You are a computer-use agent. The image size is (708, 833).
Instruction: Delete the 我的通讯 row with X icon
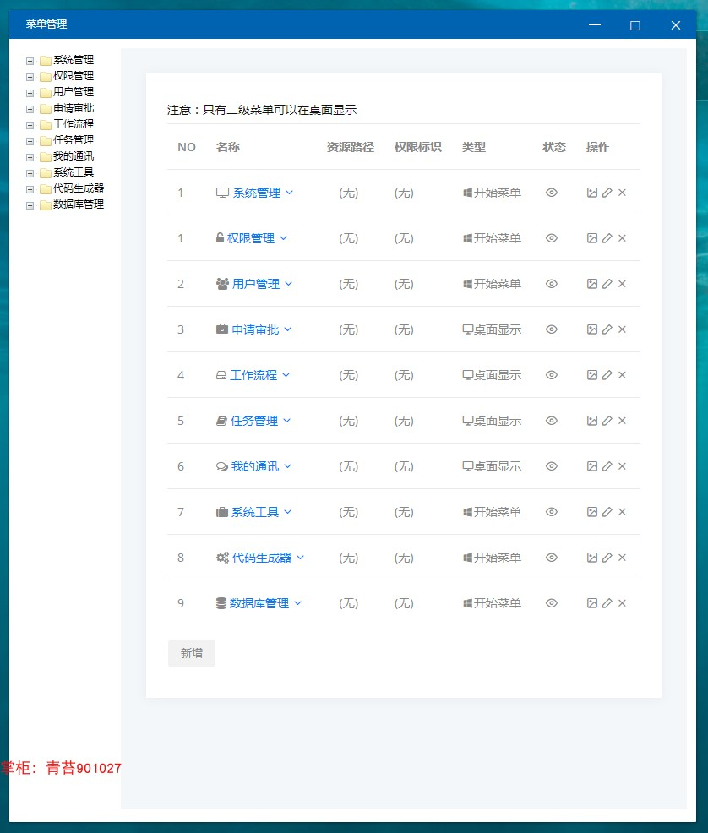click(x=622, y=466)
